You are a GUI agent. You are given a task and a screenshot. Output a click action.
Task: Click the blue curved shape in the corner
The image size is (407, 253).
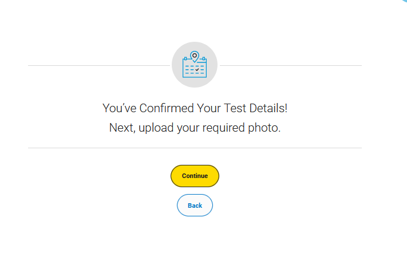coord(404,1)
